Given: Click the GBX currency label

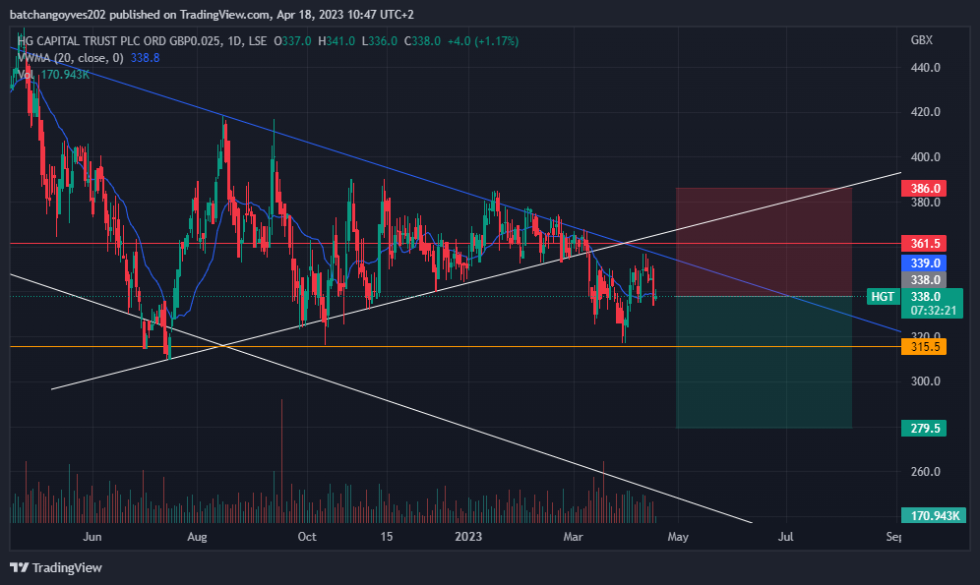Looking at the screenshot, I should pos(921,40).
